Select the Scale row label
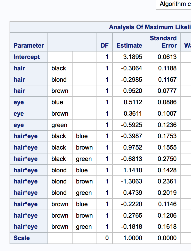The width and height of the screenshot is (191, 251). point(22,238)
